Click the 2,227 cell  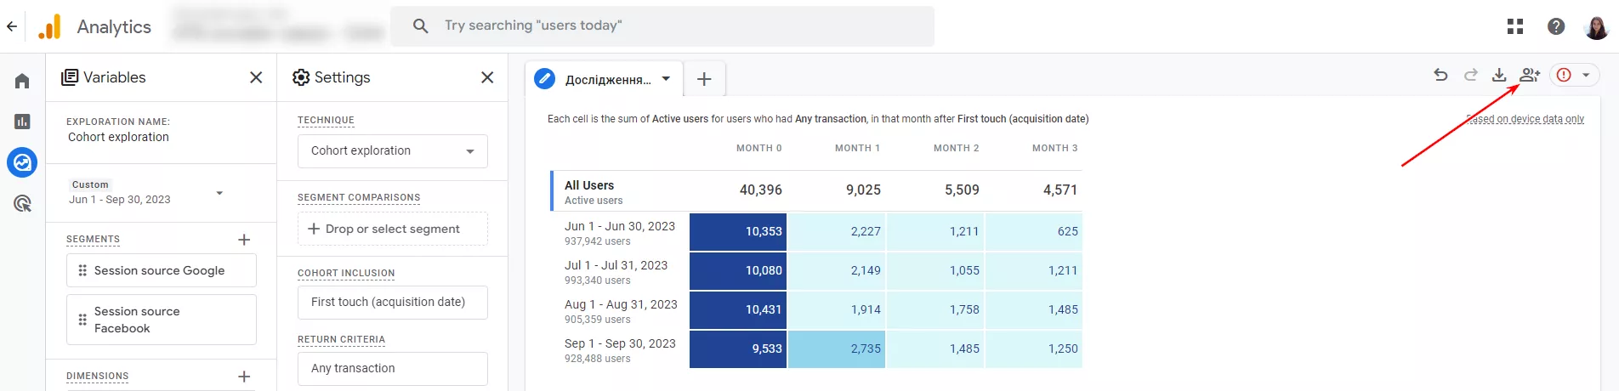pos(837,232)
